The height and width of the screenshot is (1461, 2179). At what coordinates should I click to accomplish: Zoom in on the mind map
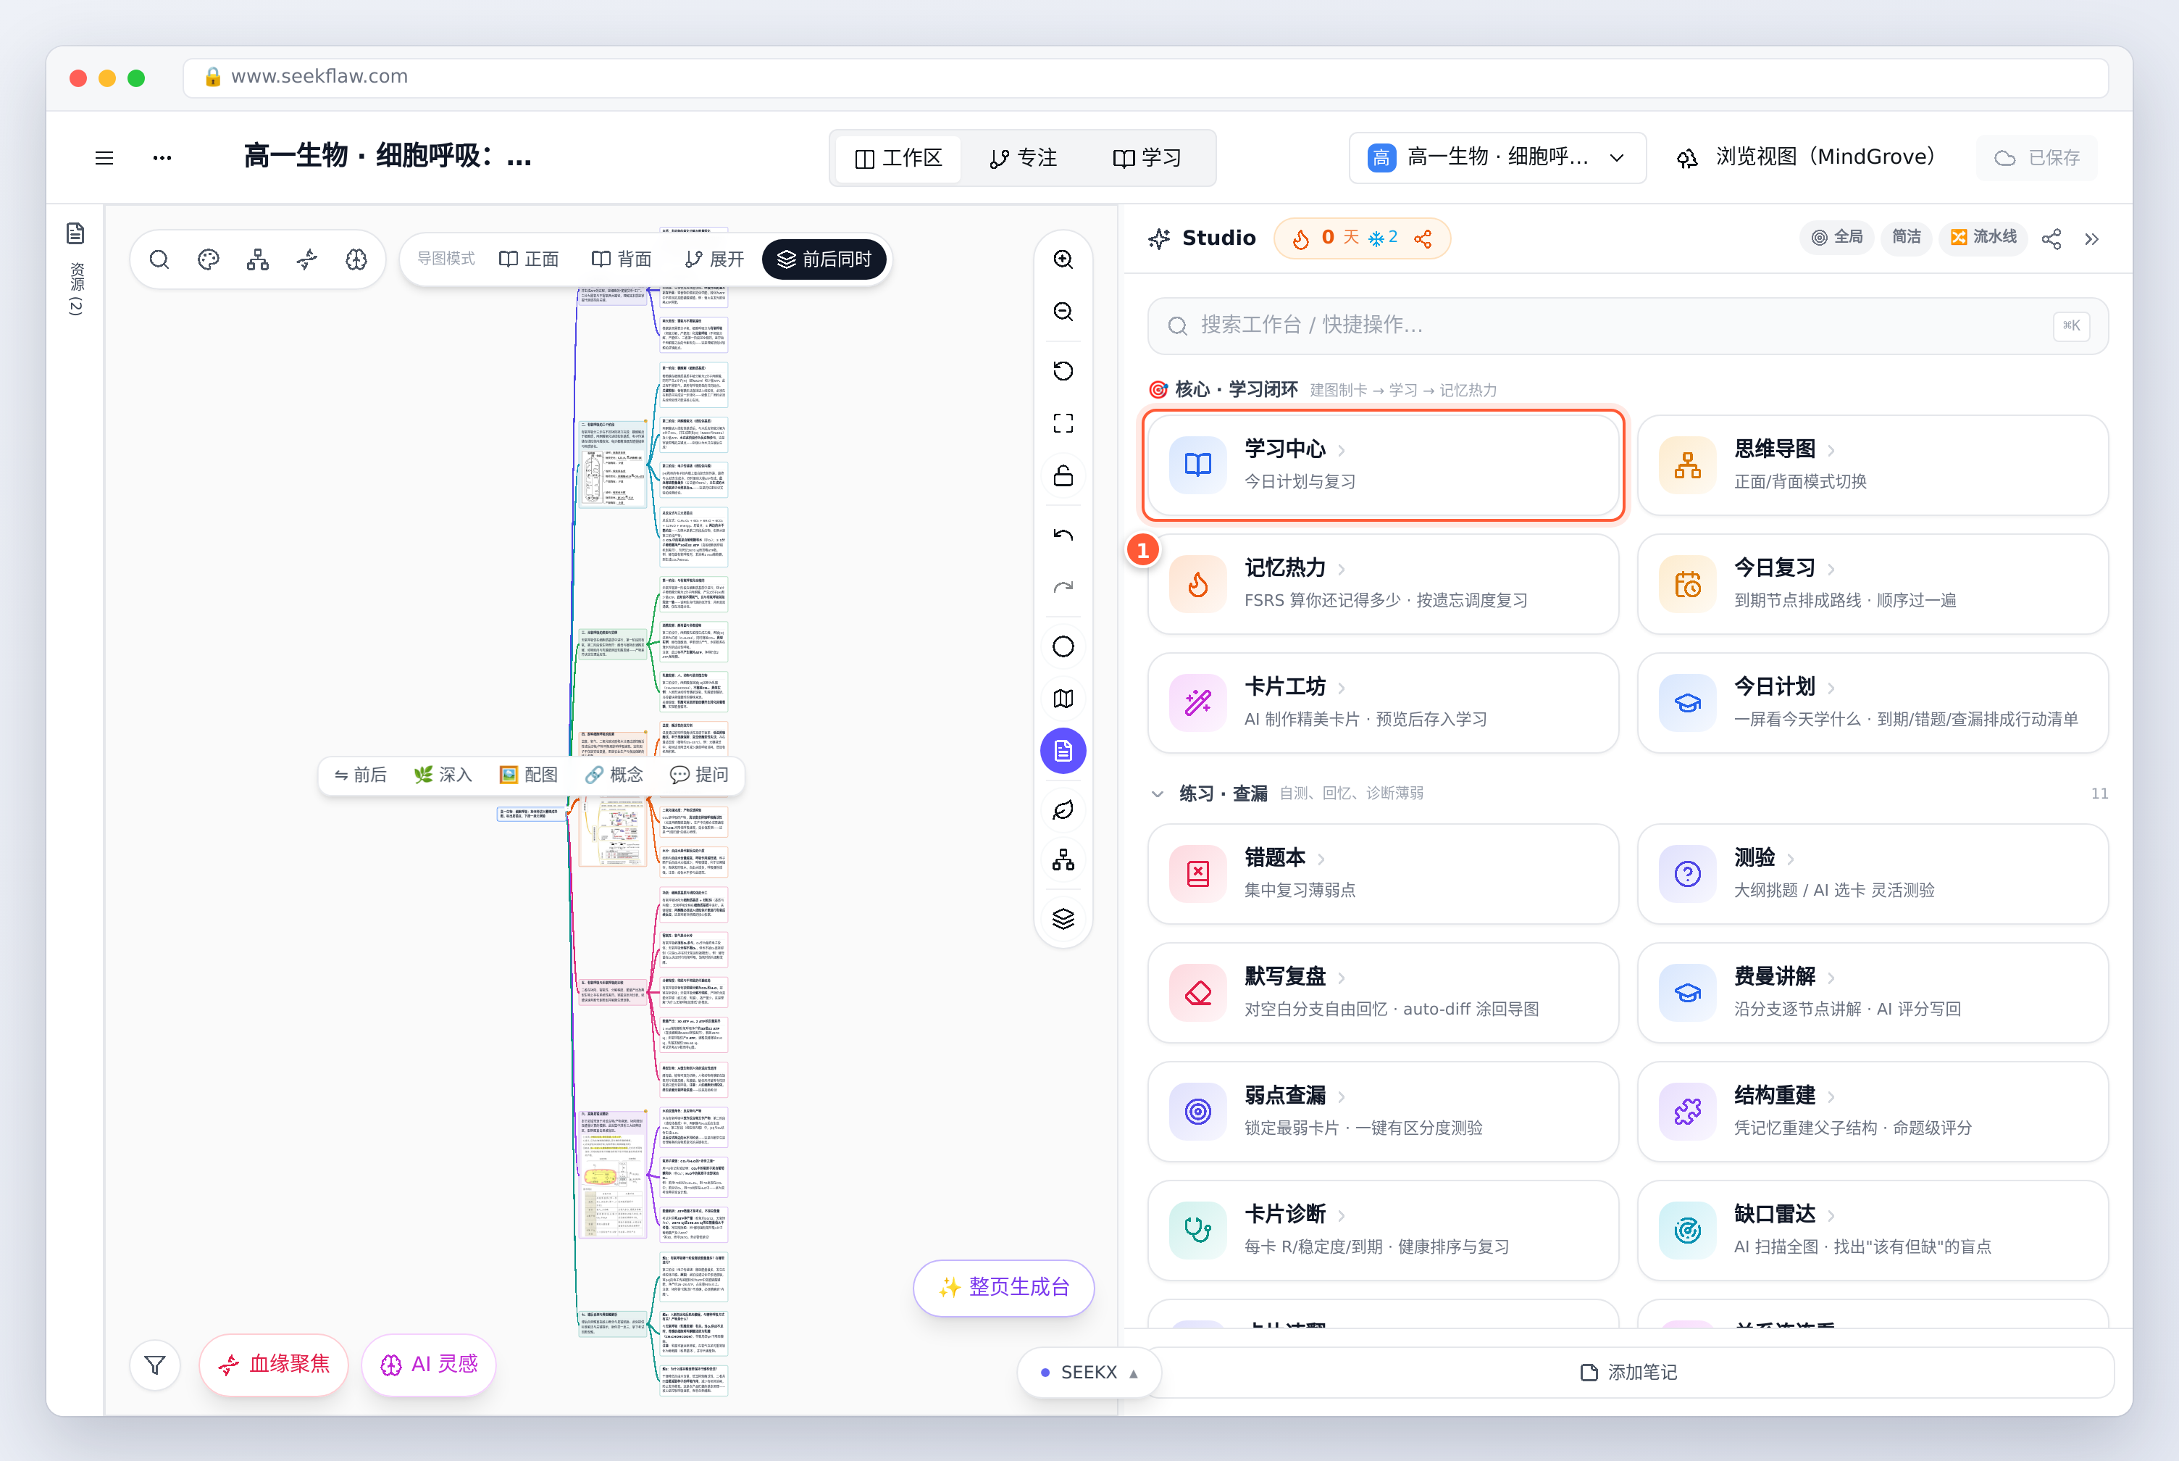[x=1063, y=259]
